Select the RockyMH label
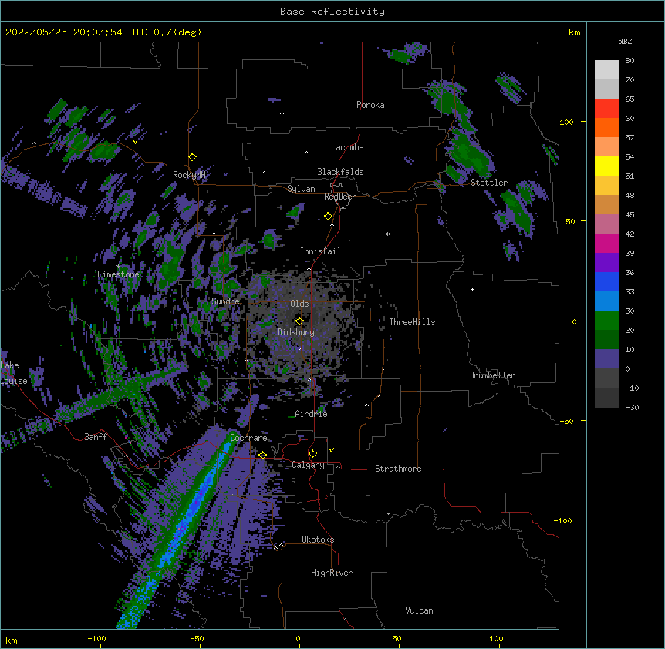The image size is (665, 649). 189,175
